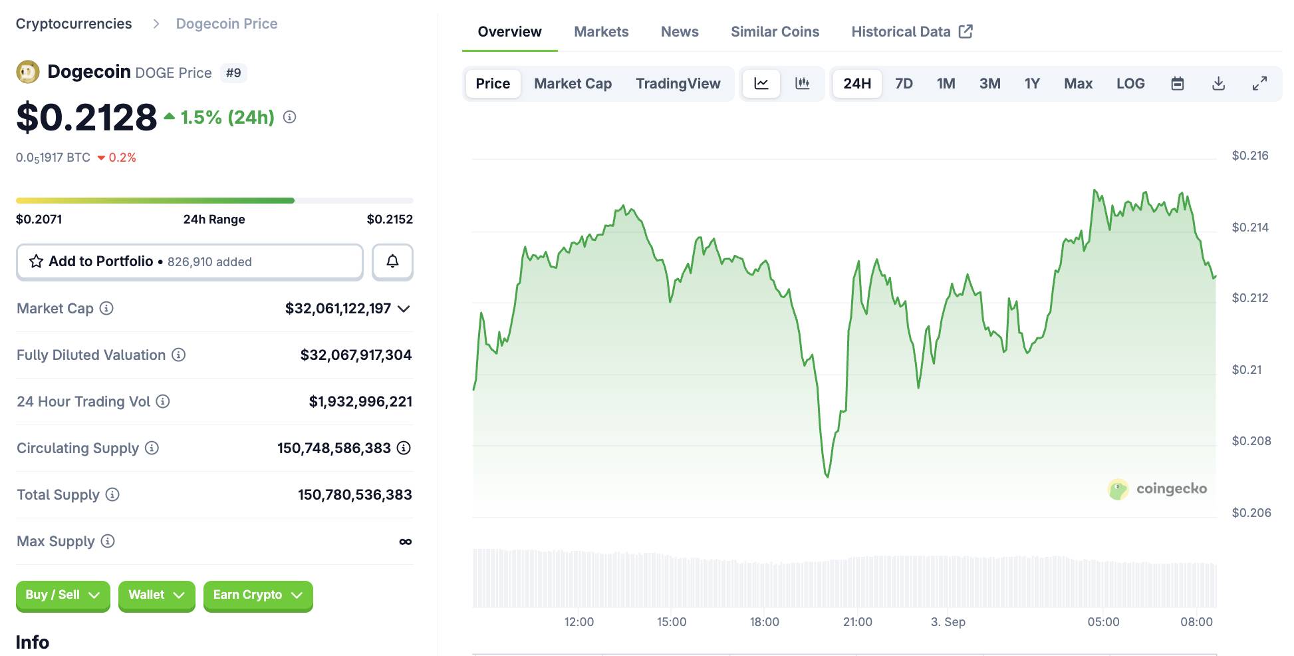
Task: Click the 24h Range progress bar
Action: click(214, 200)
